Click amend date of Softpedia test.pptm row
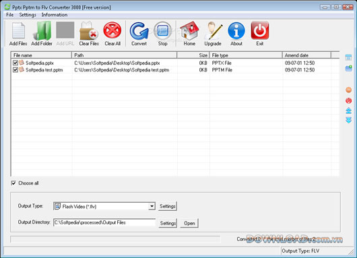 pyautogui.click(x=300, y=70)
